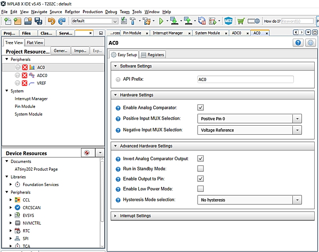The height and width of the screenshot is (252, 319).
Task: Click the red X next to ADC0
Action: click(25, 75)
